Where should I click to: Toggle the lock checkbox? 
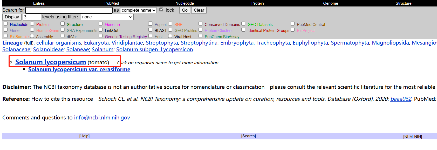click(161, 10)
